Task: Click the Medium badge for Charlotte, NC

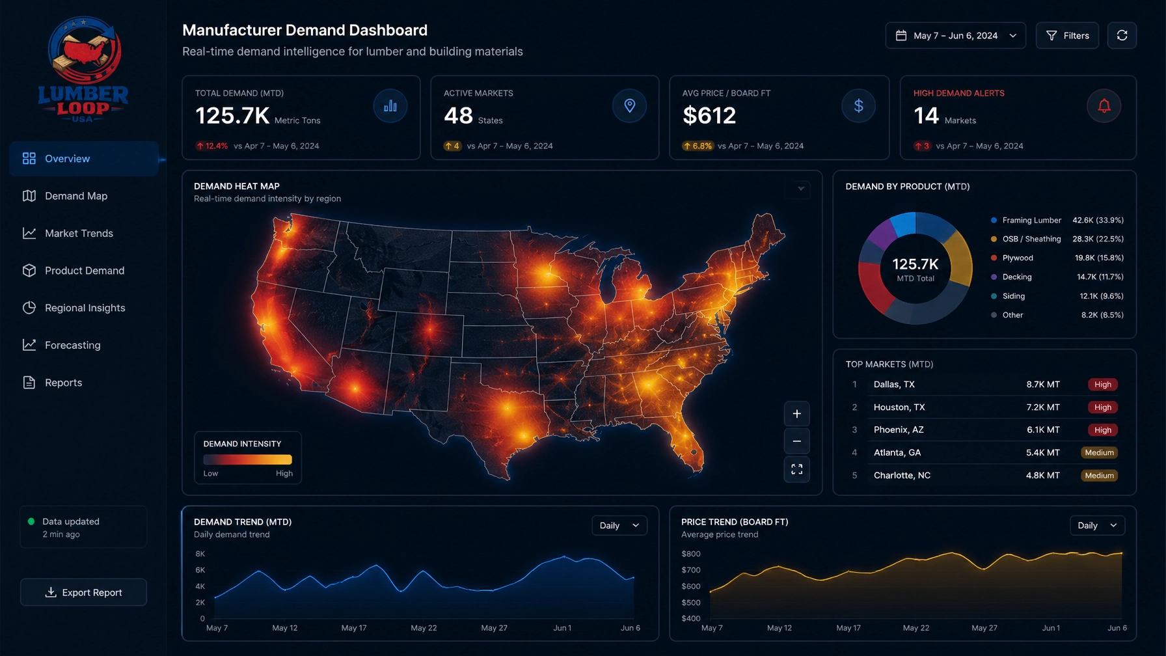Action: [x=1099, y=476]
